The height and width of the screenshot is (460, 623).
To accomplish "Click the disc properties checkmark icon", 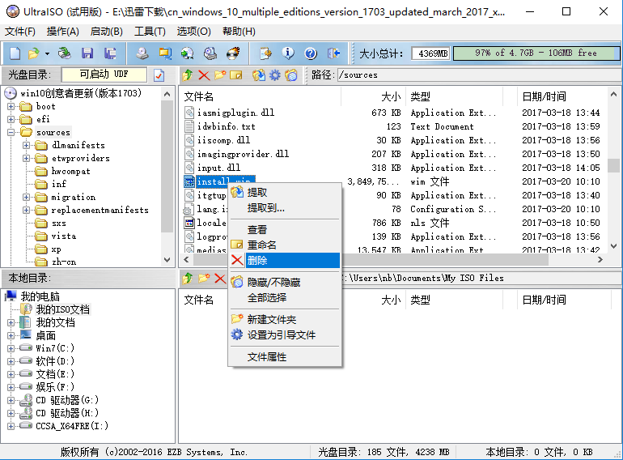I will [x=159, y=75].
